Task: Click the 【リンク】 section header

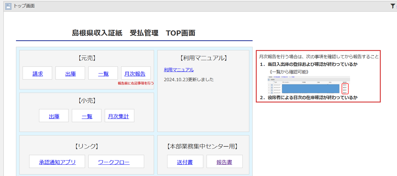Action: pos(87,146)
